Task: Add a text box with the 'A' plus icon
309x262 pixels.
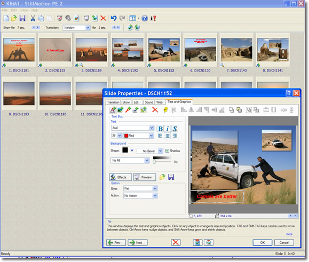Action: 113,110
